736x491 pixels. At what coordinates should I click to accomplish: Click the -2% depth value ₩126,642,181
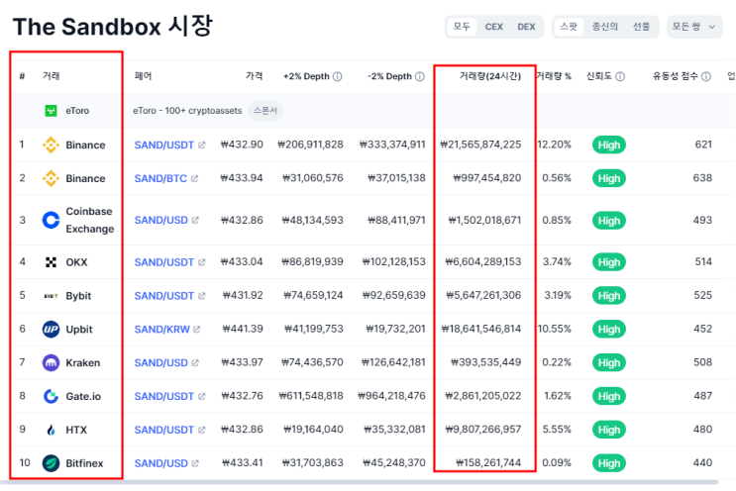(x=393, y=362)
